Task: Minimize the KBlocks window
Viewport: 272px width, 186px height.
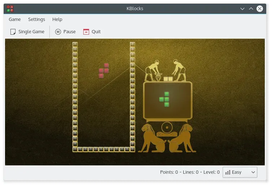Action: click(242, 8)
